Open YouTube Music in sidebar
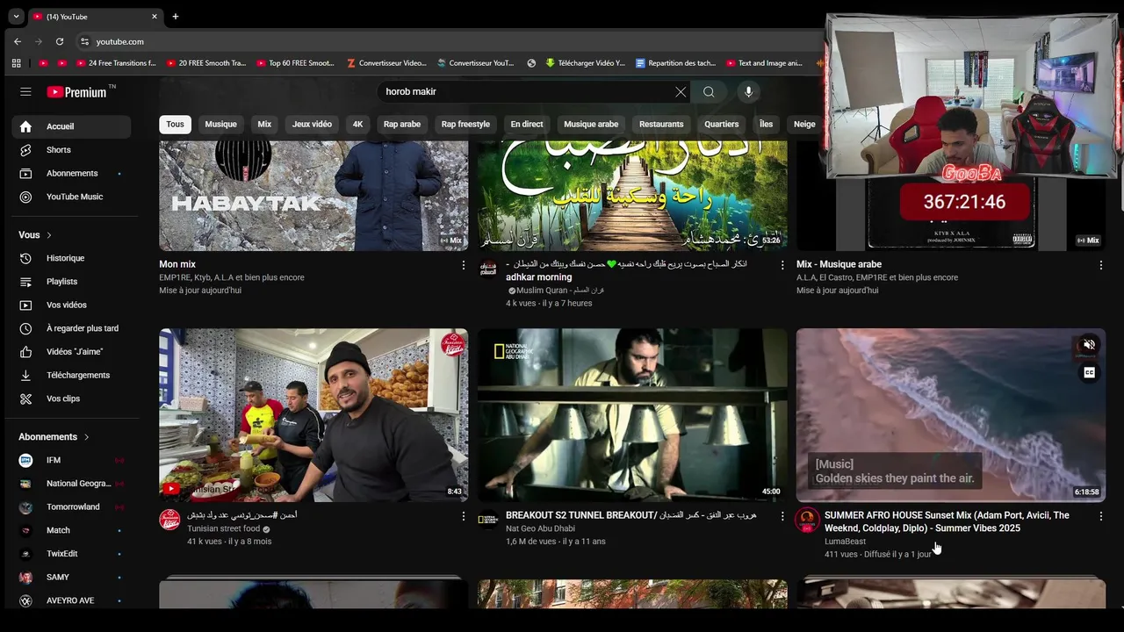 coord(71,197)
